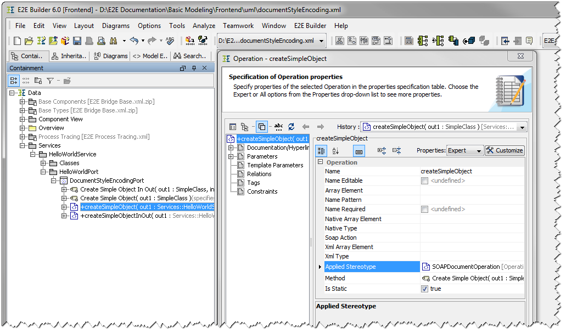
Task: Click the Undo arrow icon on the toolbar
Action: click(135, 41)
